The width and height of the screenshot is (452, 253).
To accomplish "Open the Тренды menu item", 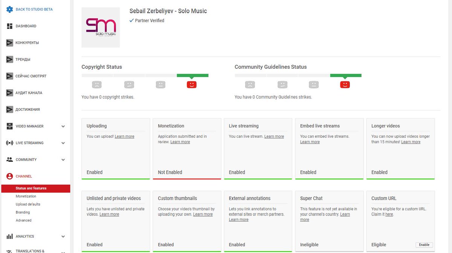I will (23, 59).
